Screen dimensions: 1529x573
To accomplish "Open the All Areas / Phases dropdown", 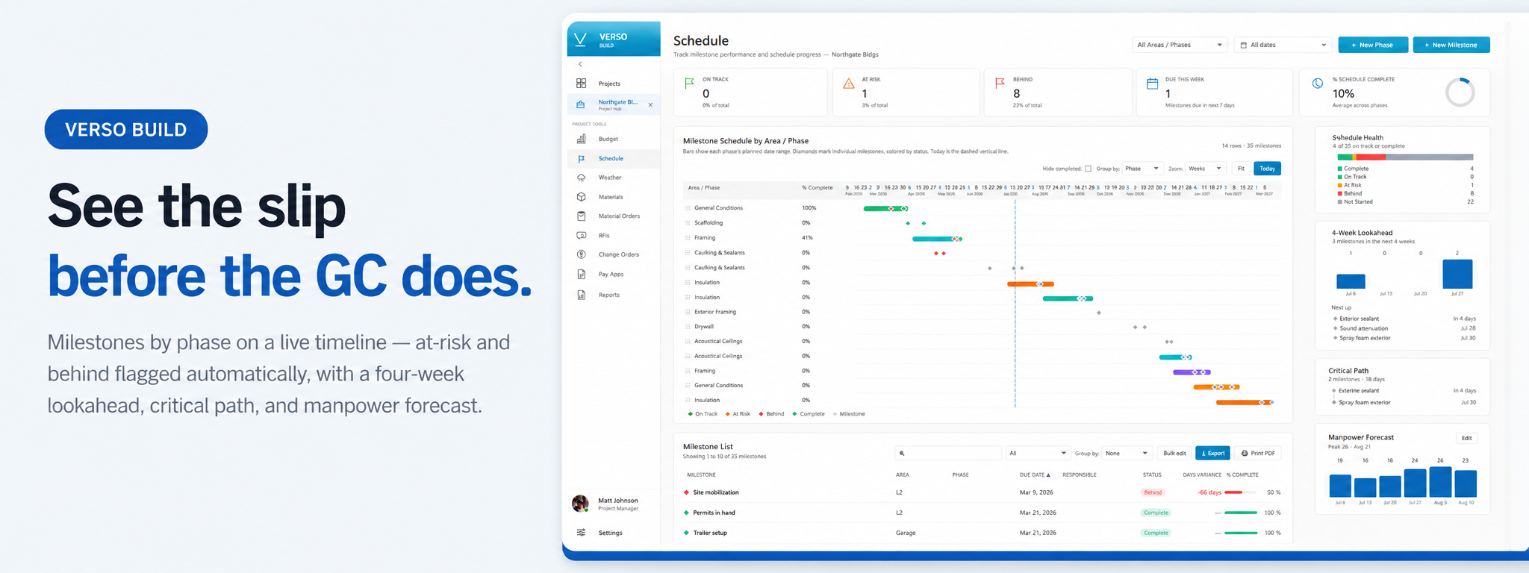I will (x=1180, y=45).
